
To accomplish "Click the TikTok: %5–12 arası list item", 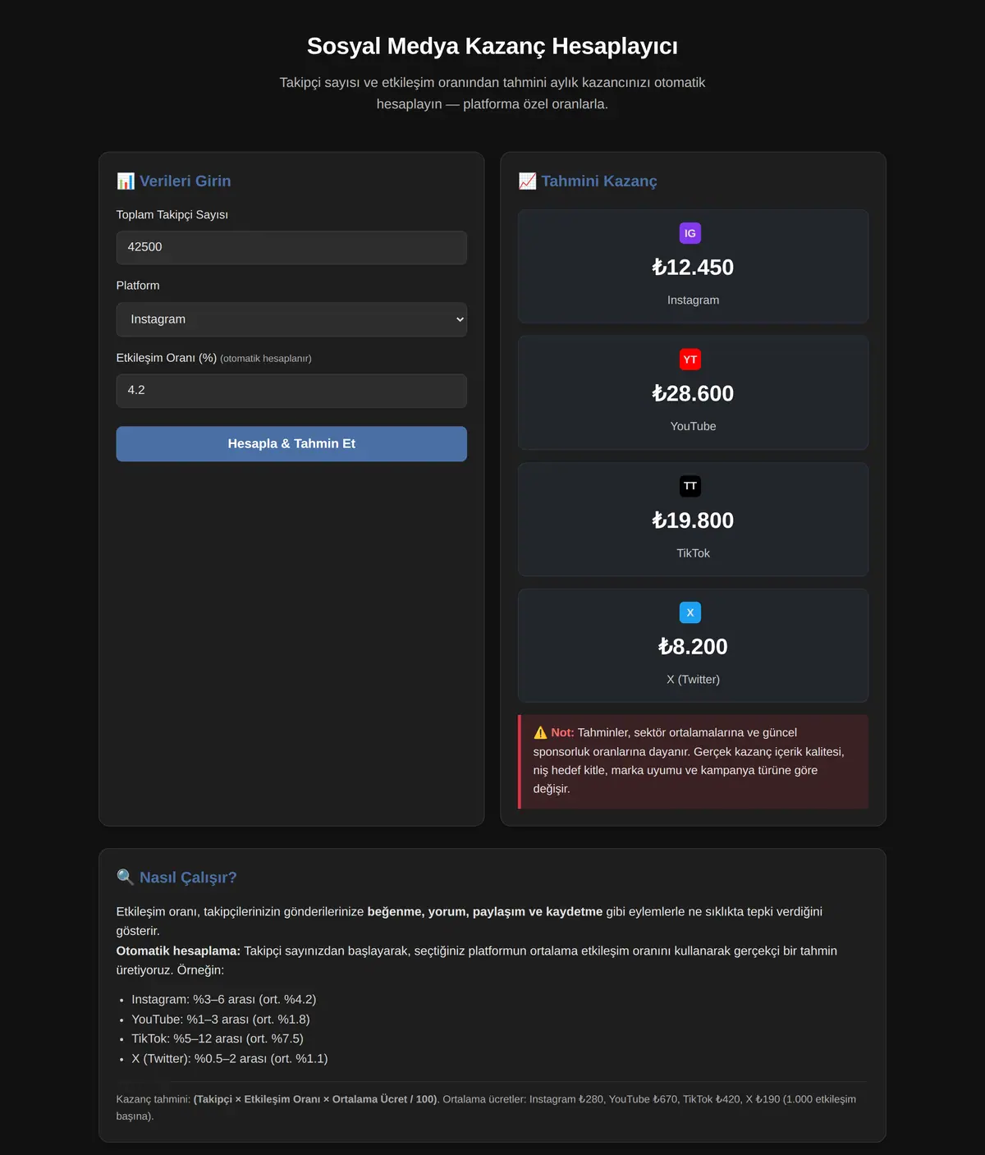I will (x=218, y=1038).
